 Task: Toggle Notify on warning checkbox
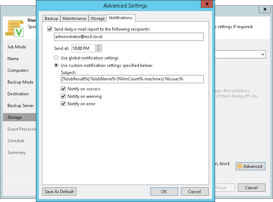[x=63, y=96]
